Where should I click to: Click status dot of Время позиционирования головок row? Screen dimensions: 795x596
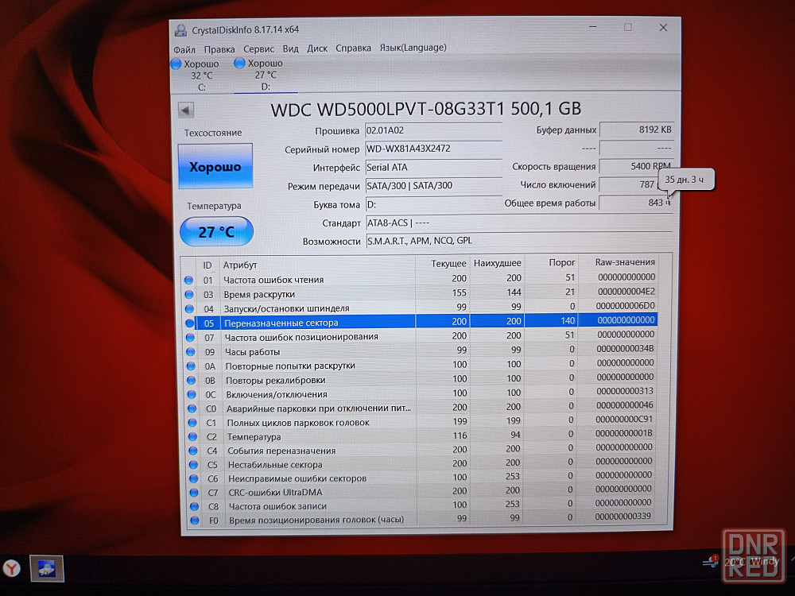click(195, 520)
